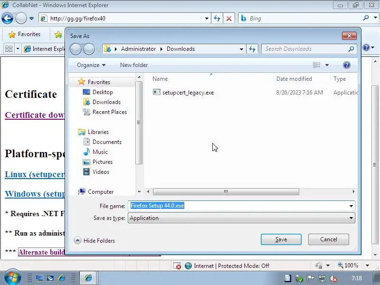The height and width of the screenshot is (285, 380).
Task: Click Music note icon in Libraries
Action: click(86, 152)
